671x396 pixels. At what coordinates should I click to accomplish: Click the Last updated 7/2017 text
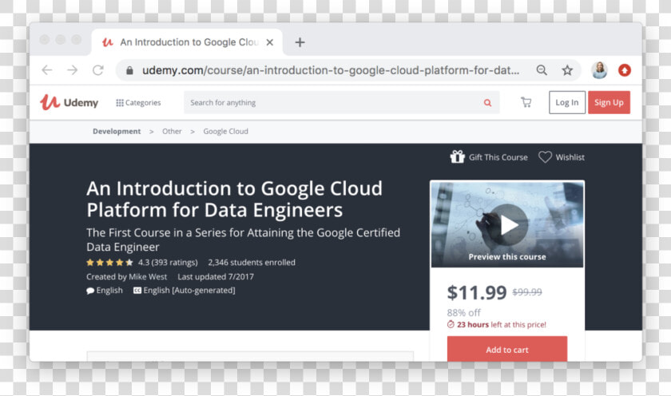pyautogui.click(x=216, y=277)
